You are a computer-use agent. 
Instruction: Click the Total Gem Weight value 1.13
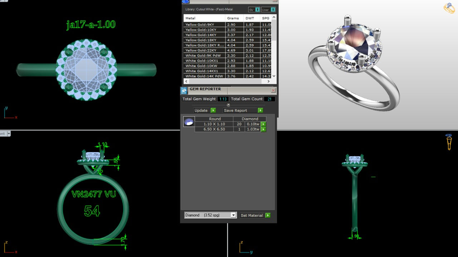coord(223,99)
